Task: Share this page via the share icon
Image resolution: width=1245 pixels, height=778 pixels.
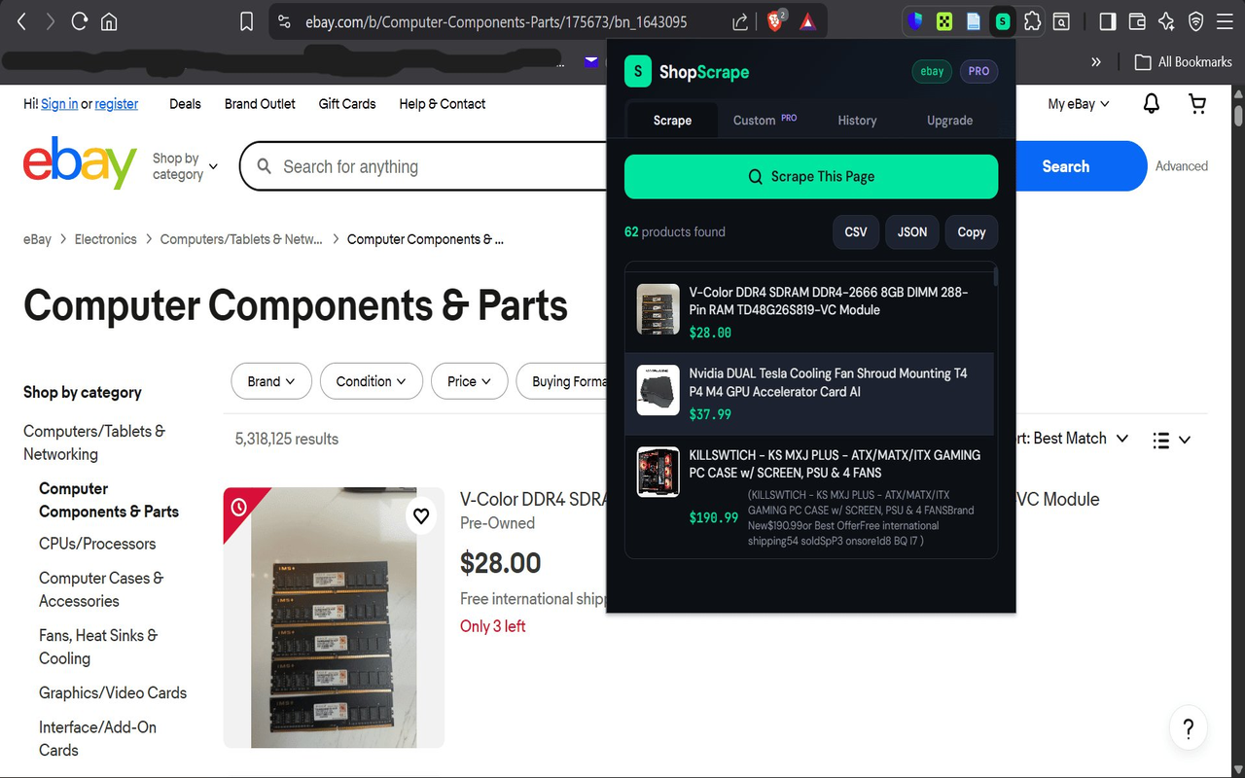Action: (740, 21)
